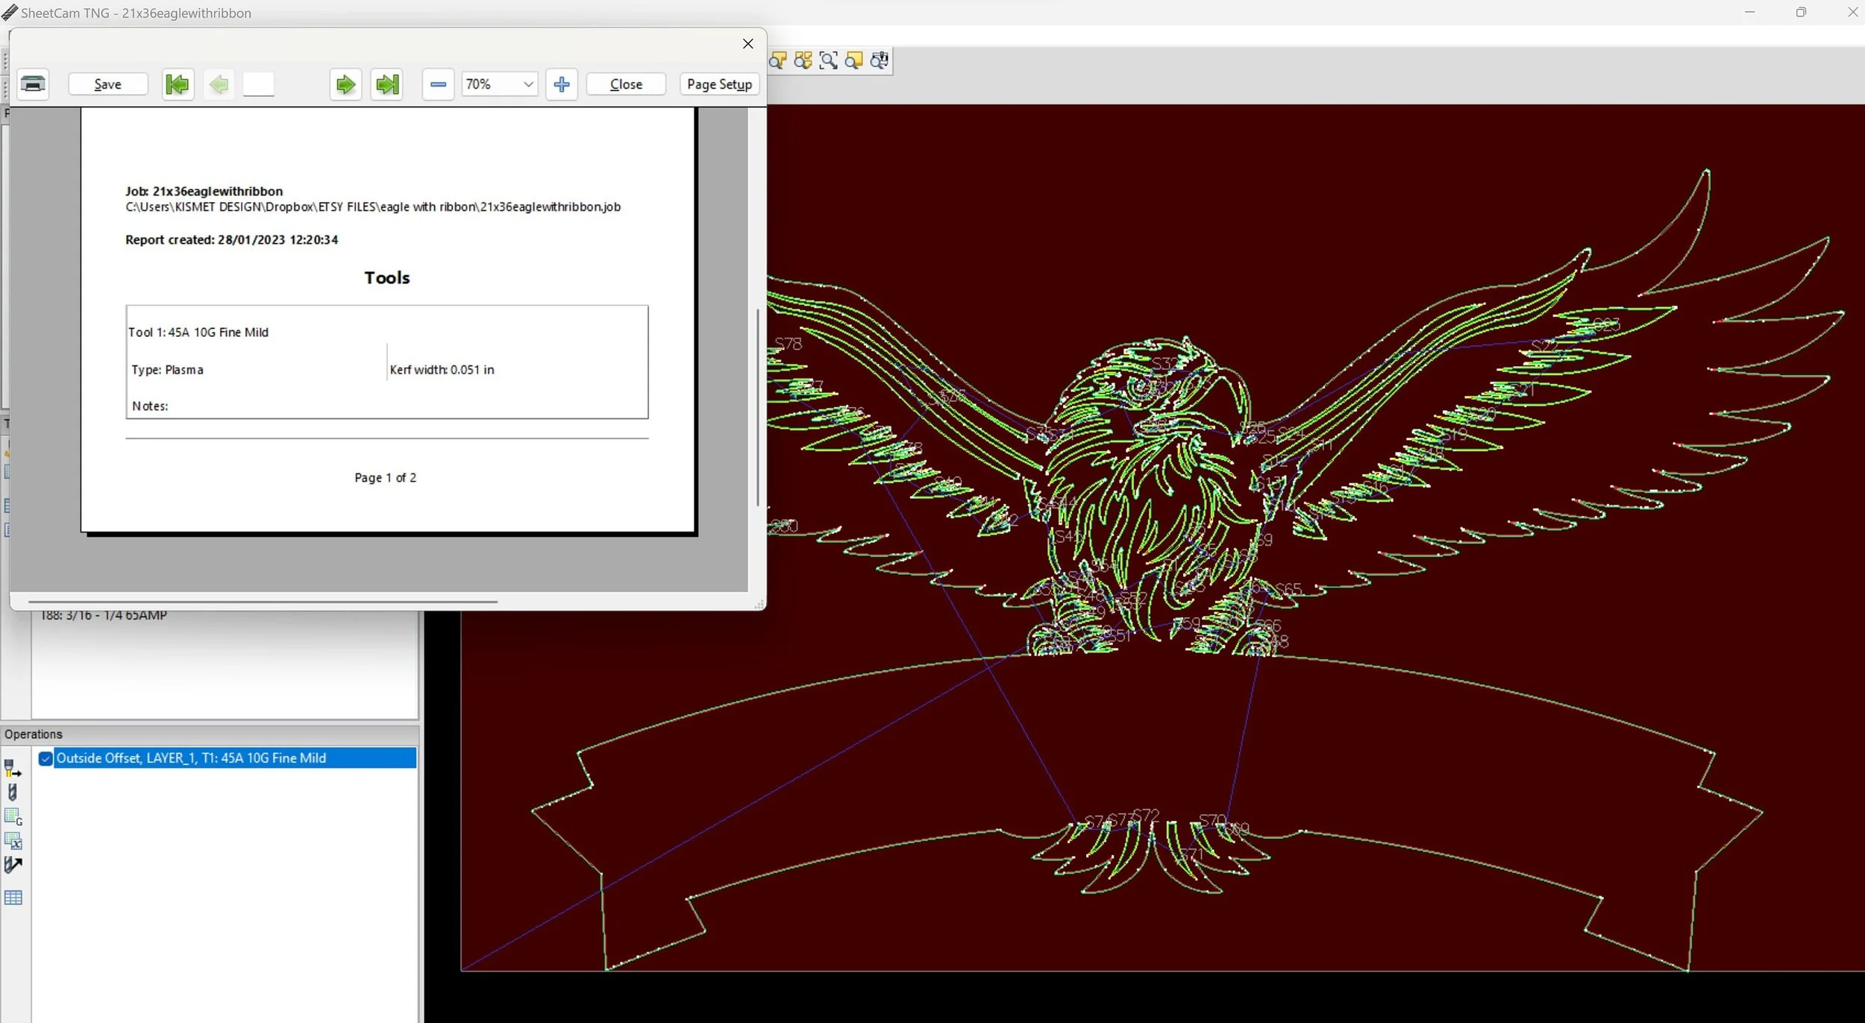Click the drilling operation icon
Screen dimensions: 1865x1023
[13, 792]
